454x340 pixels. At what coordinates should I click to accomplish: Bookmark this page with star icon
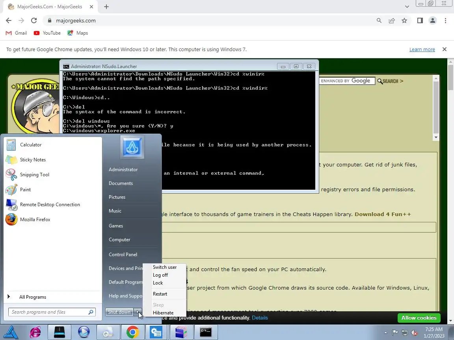coord(404,20)
